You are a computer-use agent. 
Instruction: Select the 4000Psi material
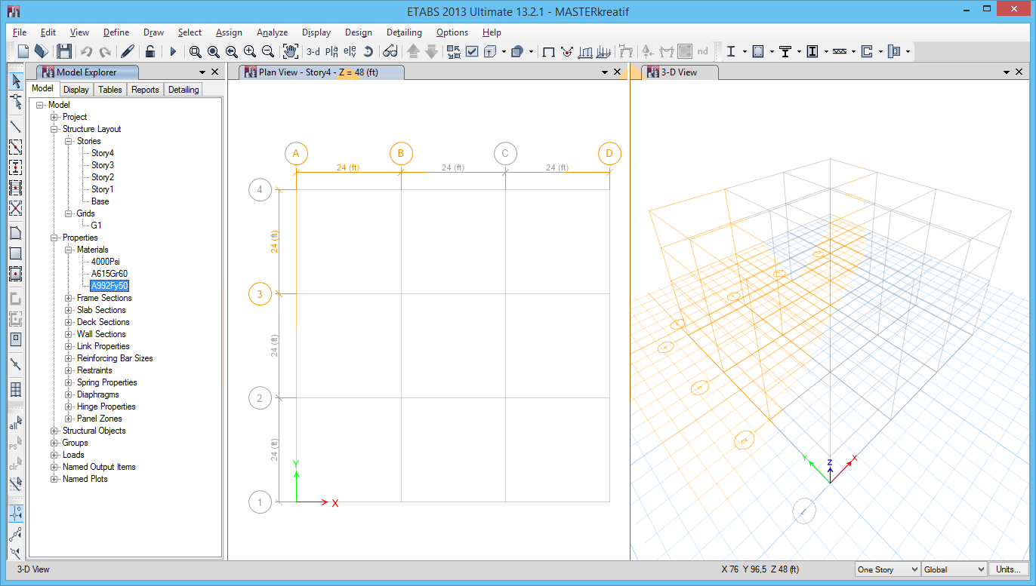tap(106, 262)
